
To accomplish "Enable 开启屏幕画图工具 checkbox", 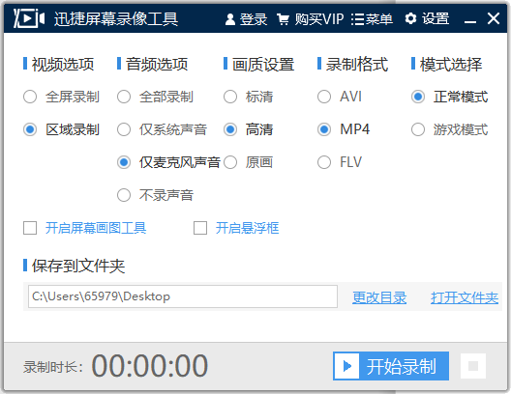I will pyautogui.click(x=30, y=228).
